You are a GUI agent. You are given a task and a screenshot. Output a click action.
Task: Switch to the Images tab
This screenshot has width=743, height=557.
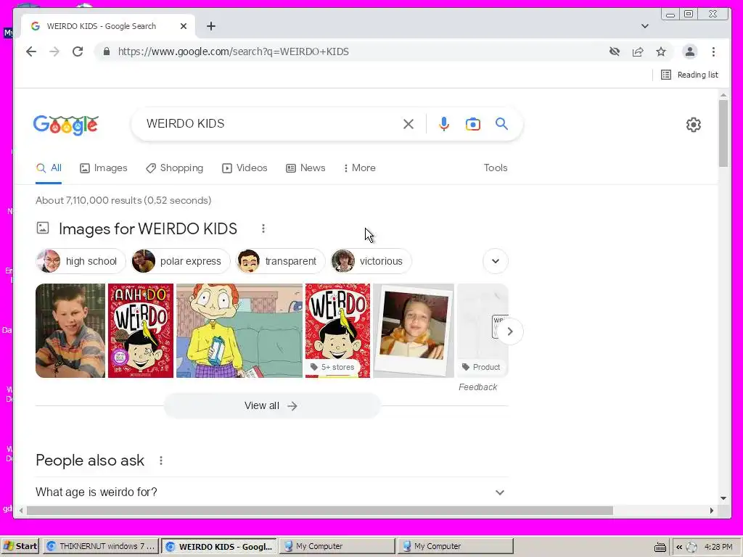[104, 168]
